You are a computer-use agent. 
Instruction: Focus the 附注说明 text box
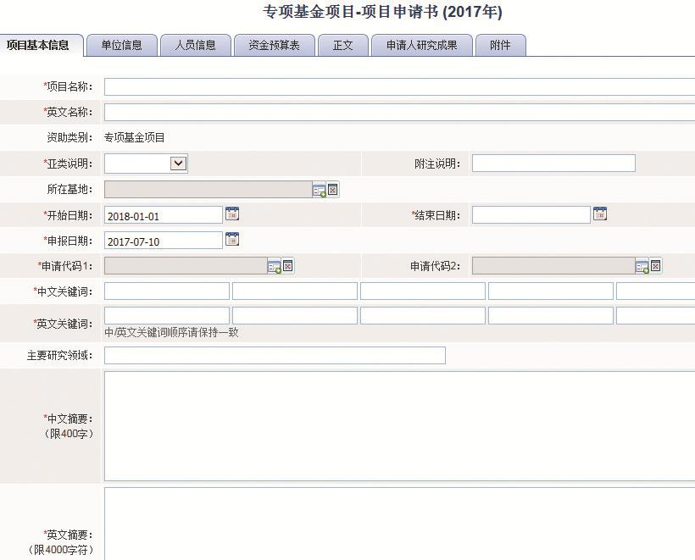pyautogui.click(x=553, y=164)
